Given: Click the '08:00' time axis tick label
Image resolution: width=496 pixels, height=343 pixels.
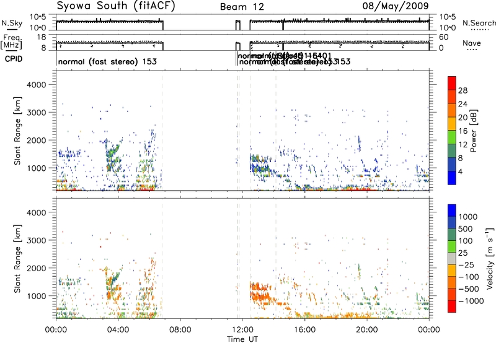Looking at the screenshot, I should [x=180, y=330].
